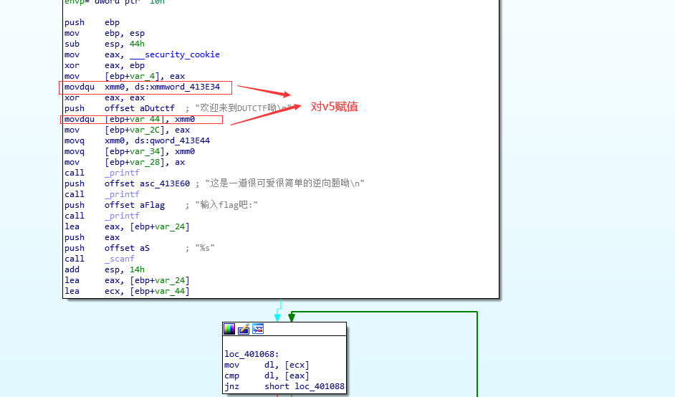Click the comment "%s" string
The height and width of the screenshot is (397, 675).
(x=205, y=248)
